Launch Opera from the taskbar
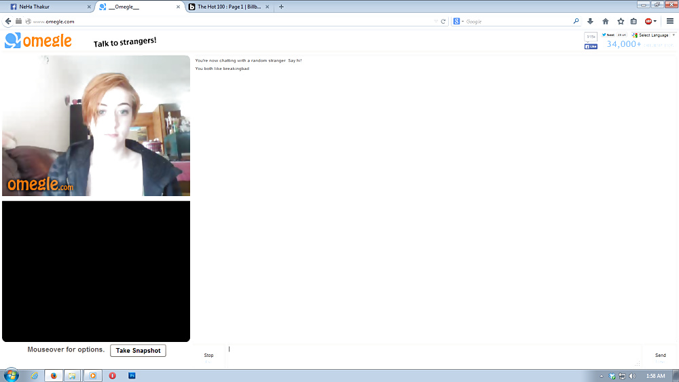The image size is (679, 382). click(112, 375)
